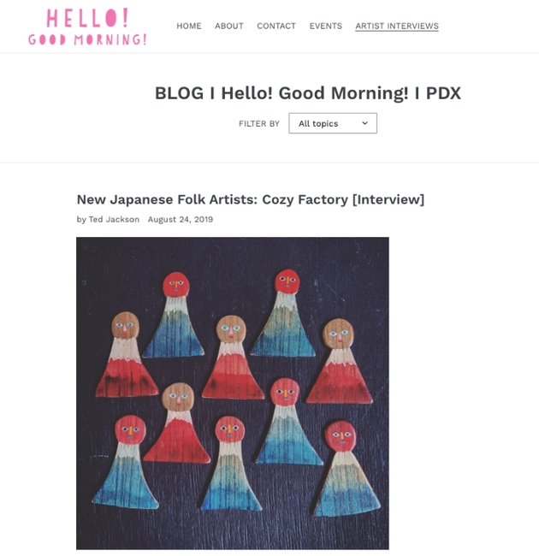Viewport: 539px width, 556px height.
Task: Click the center wooden-faced red mountain figure
Action: pos(232,358)
